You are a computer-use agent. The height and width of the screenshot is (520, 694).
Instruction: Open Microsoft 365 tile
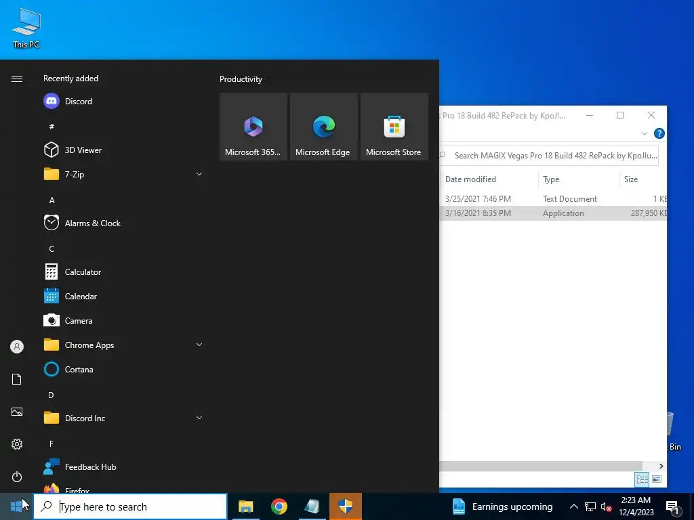point(253,127)
